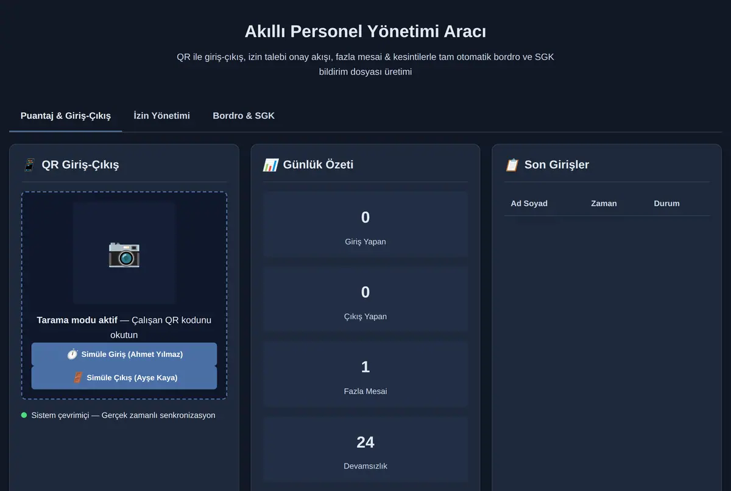Viewport: 731px width, 491px height.
Task: Click the Durum column header
Action: pyautogui.click(x=666, y=203)
